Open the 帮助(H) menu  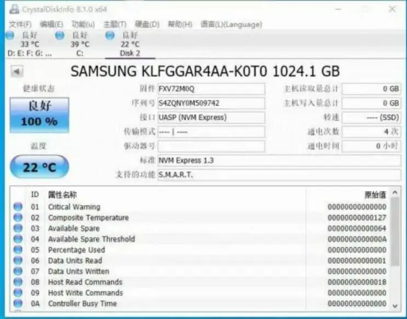(180, 25)
